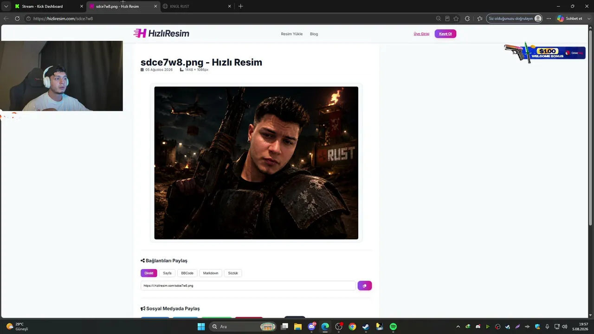Go back to the previous page
This screenshot has width=594, height=334.
point(6,19)
